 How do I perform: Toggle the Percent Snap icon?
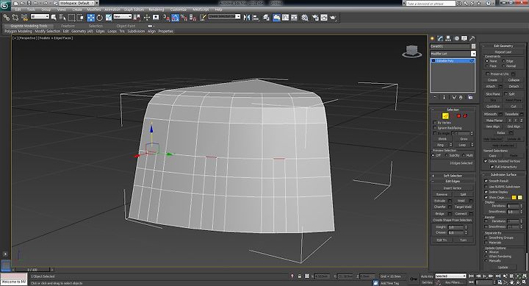click(184, 18)
